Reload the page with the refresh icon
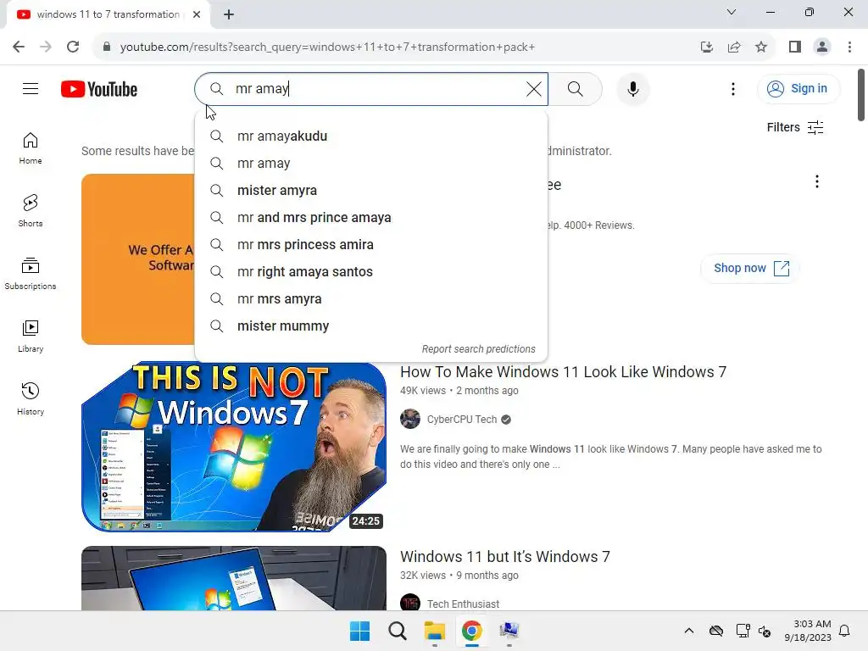This screenshot has width=868, height=651. pos(73,47)
